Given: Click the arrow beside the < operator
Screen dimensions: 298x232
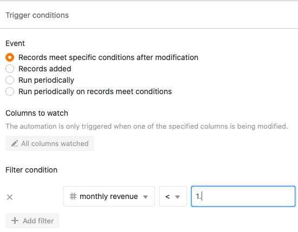Looking at the screenshot, I should point(178,197).
